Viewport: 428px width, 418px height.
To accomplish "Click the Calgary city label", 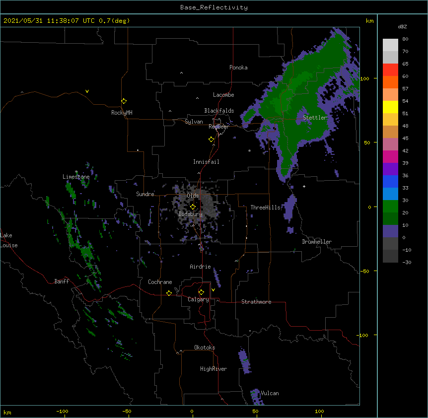I will (199, 299).
